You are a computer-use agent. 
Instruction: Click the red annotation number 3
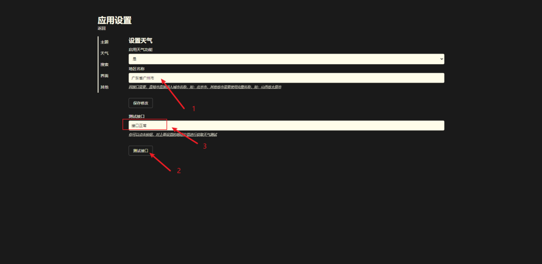tap(205, 146)
